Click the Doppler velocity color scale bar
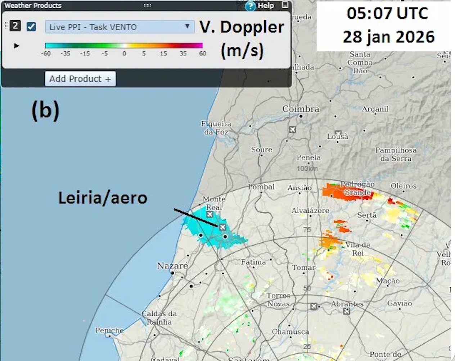This screenshot has height=361, width=455. [x=123, y=46]
